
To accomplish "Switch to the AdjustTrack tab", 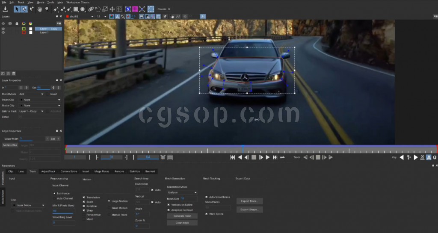I will pyautogui.click(x=48, y=171).
